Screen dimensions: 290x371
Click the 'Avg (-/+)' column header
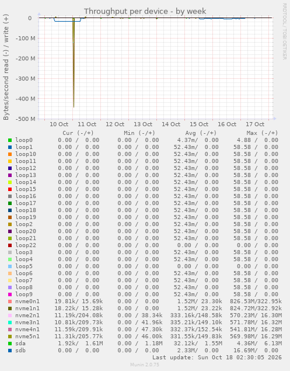(x=201, y=133)
